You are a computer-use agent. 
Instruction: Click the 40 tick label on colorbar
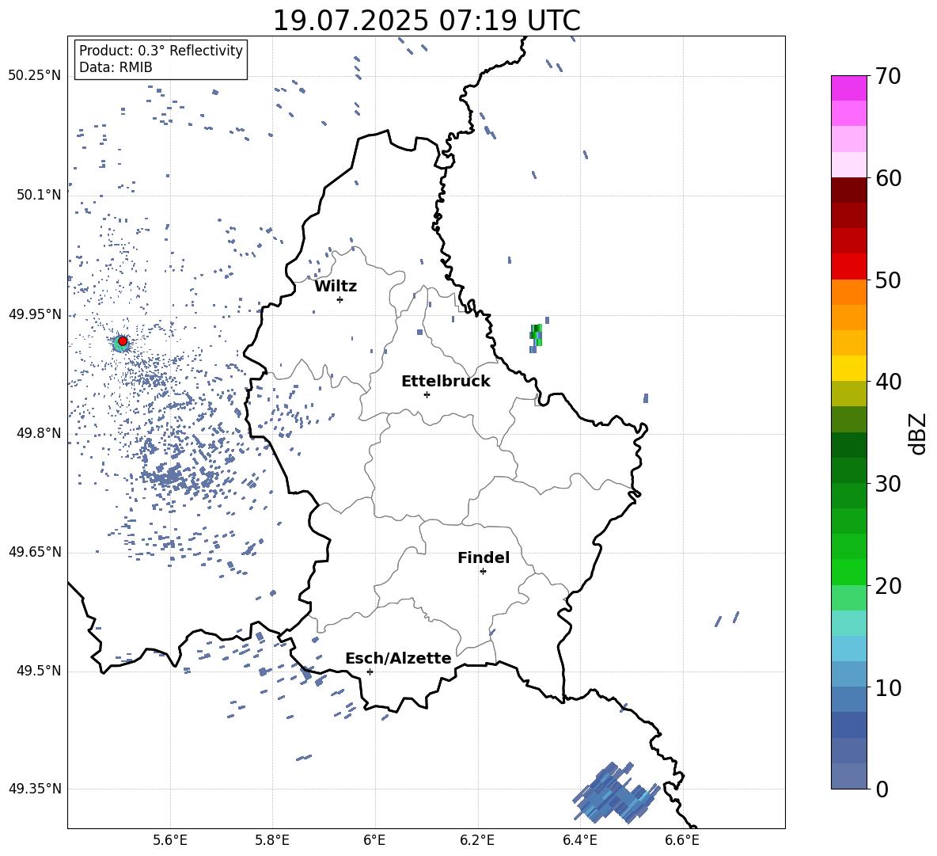(x=888, y=382)
